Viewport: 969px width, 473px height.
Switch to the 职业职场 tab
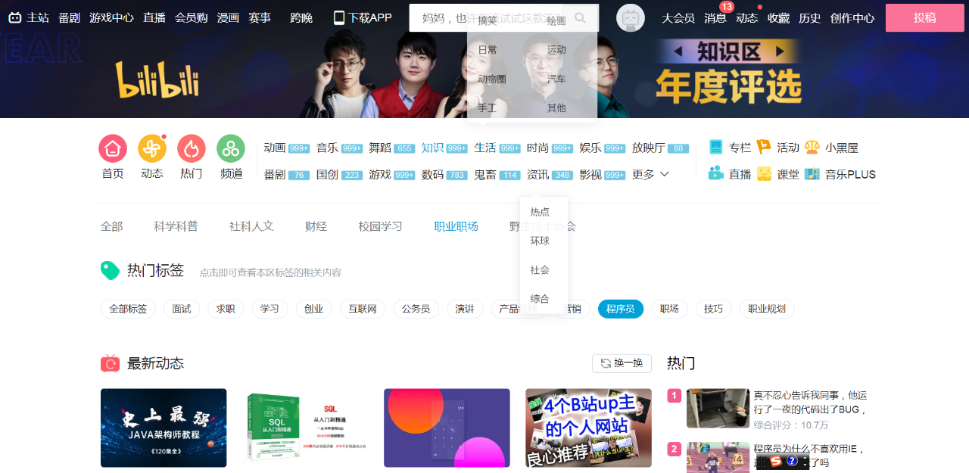[x=456, y=226]
